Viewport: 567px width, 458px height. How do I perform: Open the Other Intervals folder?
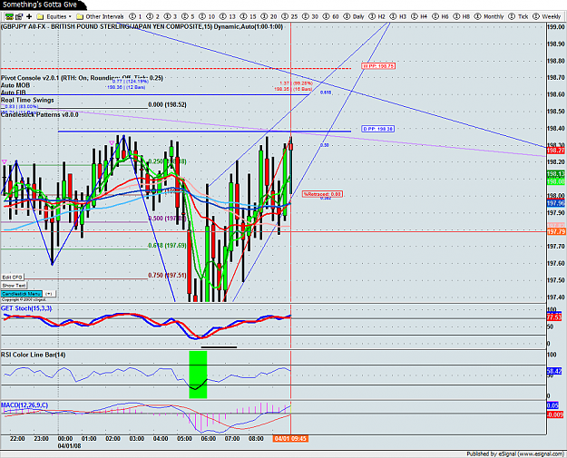(x=100, y=16)
